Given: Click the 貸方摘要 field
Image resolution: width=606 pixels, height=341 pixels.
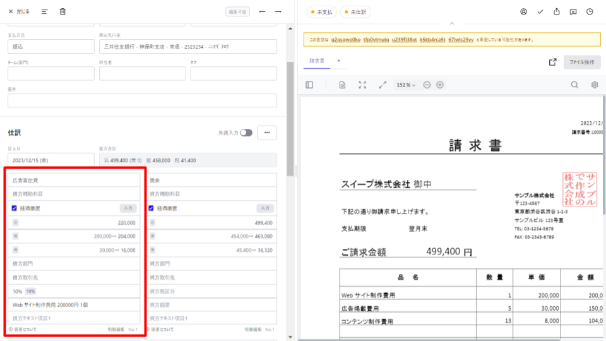Looking at the screenshot, I should point(212,305).
